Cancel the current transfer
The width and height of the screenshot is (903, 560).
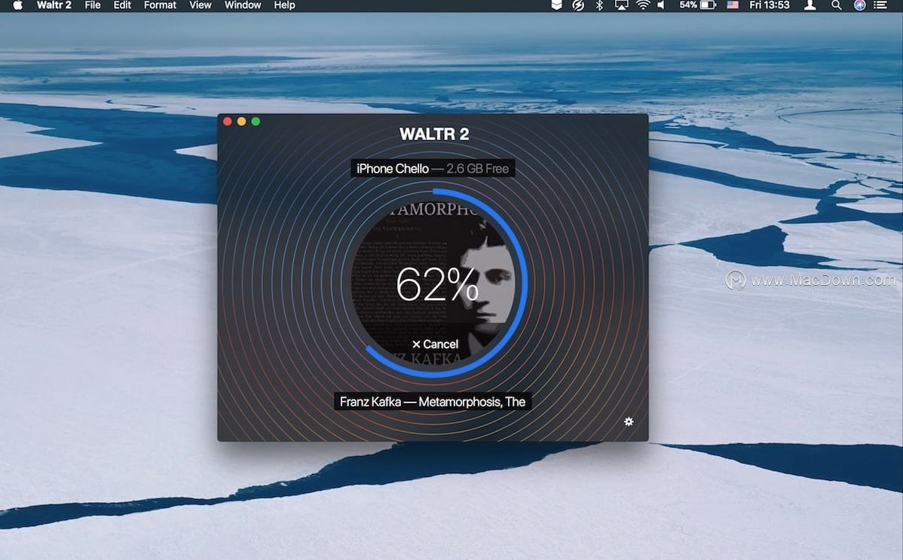[436, 344]
